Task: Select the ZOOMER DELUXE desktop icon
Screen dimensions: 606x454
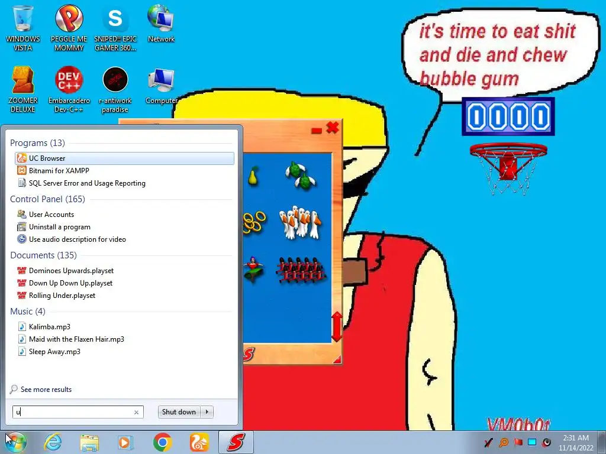Action: 23,90
